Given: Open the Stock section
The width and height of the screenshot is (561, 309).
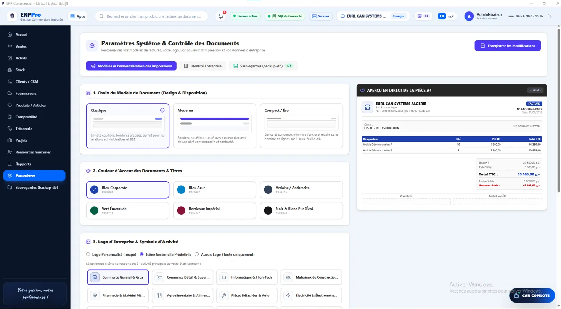Looking at the screenshot, I should 34,70.
